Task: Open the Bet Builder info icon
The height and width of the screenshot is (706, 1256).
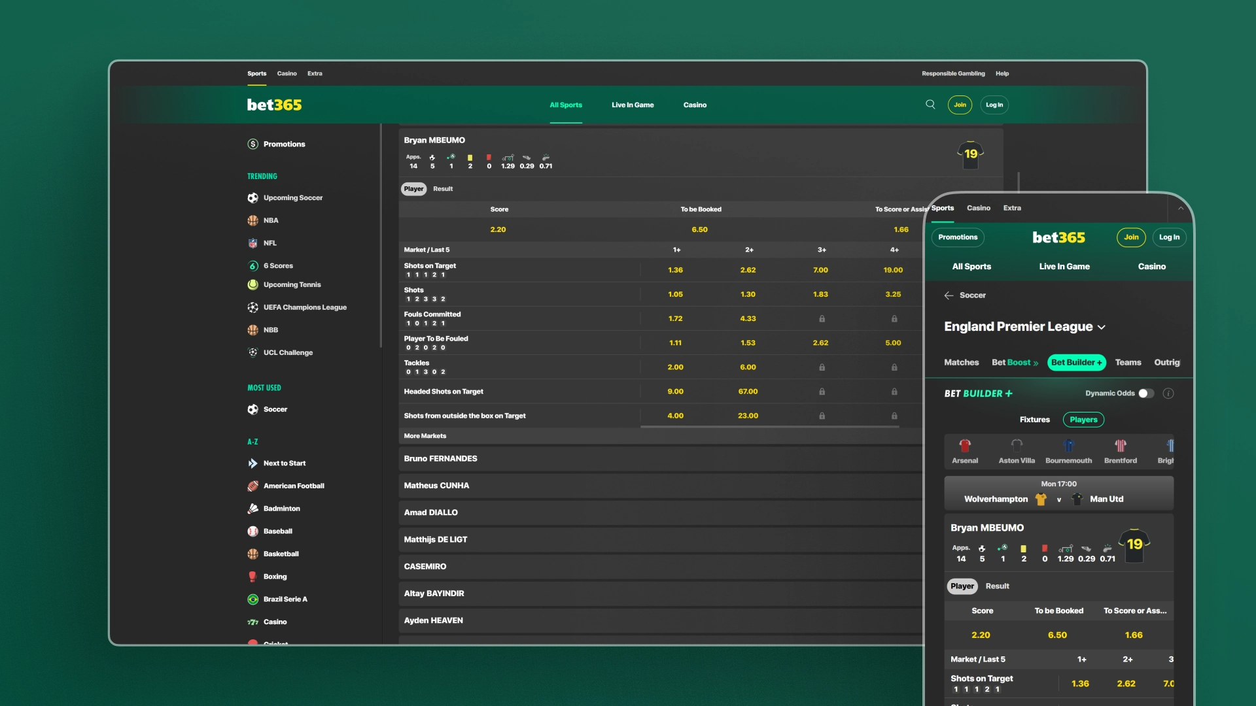Action: click(1169, 394)
